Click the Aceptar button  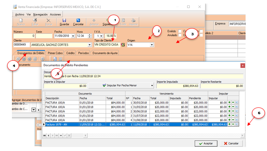206,143
